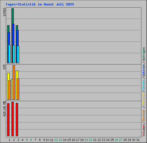The width and height of the screenshot is (147, 143).
Task: Click the 10916 axis maximum label
Action: 4,12
